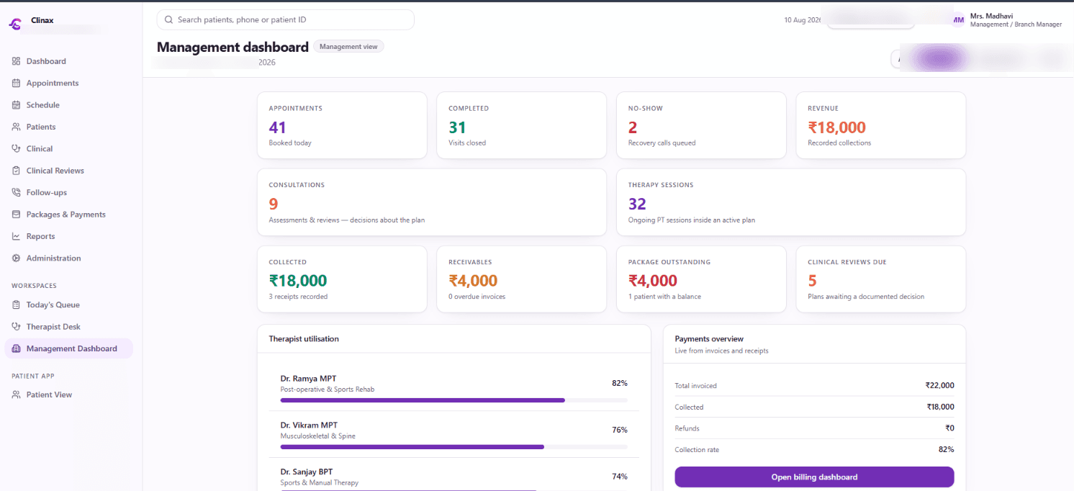Screen dimensions: 1074x491
Task: Select the Dr. Sanjay BPT name
Action: [307, 472]
